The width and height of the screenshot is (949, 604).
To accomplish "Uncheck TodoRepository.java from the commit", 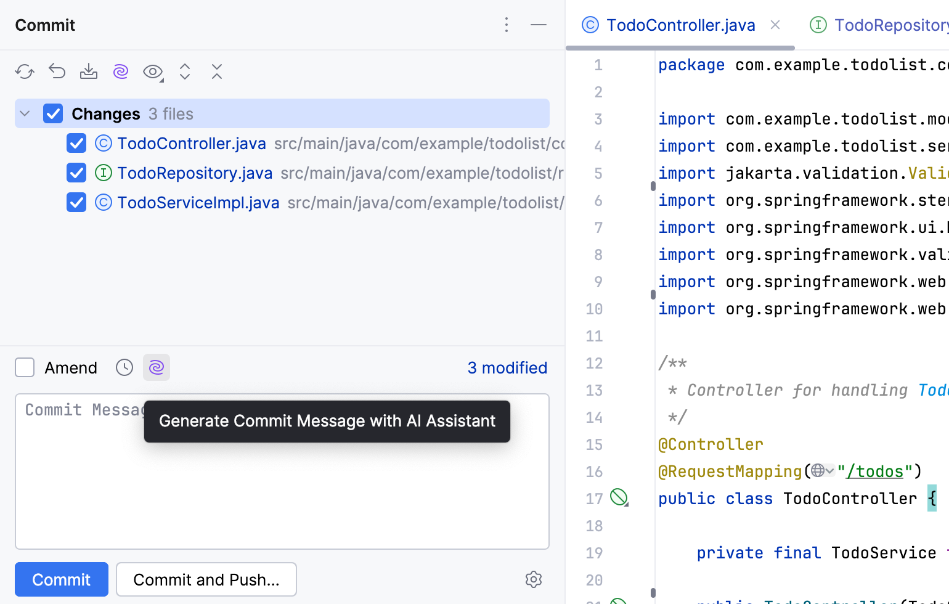I will tap(76, 173).
